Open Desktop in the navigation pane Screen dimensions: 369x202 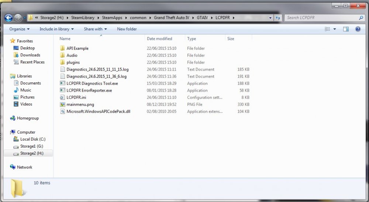point(28,48)
